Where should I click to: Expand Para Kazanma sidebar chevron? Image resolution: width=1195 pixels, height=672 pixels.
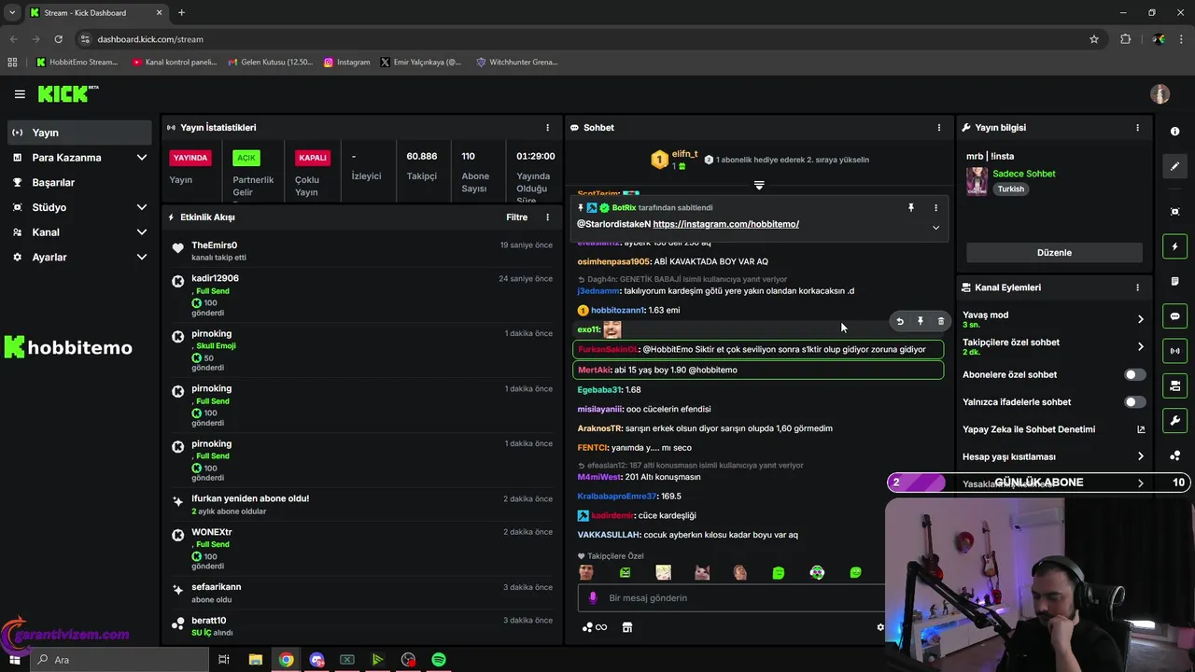tap(142, 158)
